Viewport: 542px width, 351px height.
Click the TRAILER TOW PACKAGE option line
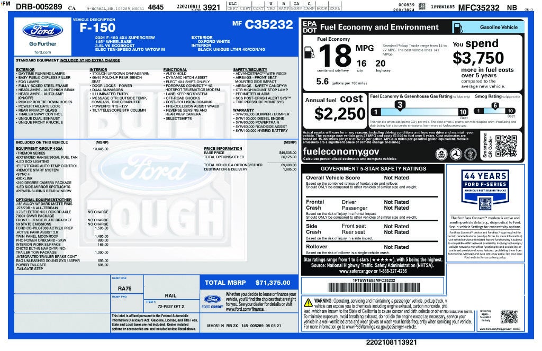(62, 253)
